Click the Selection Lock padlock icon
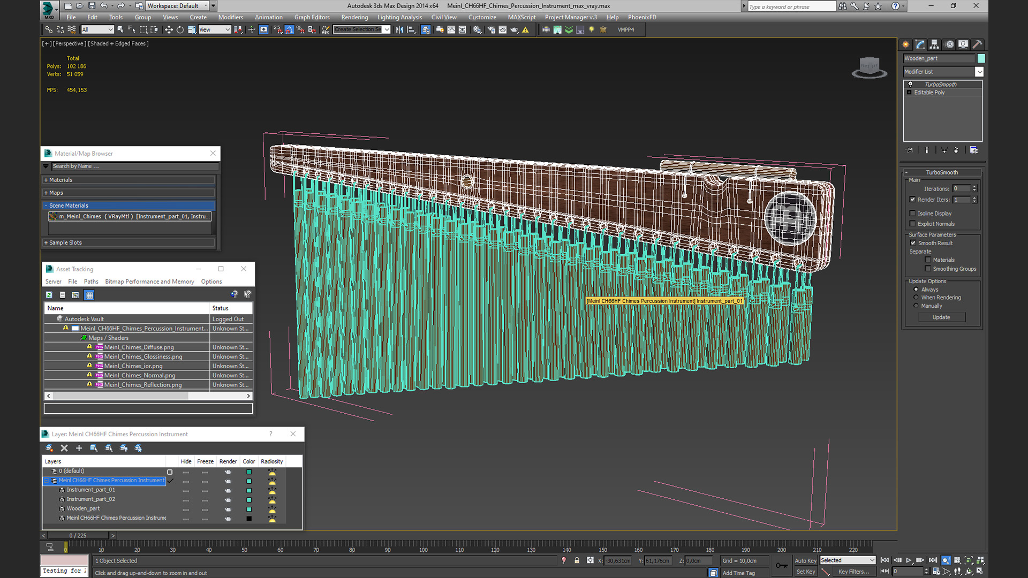The height and width of the screenshot is (578, 1028). [577, 560]
